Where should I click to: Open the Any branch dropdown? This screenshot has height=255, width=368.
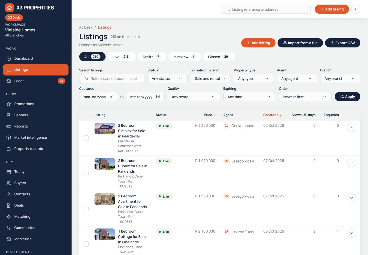coord(340,79)
